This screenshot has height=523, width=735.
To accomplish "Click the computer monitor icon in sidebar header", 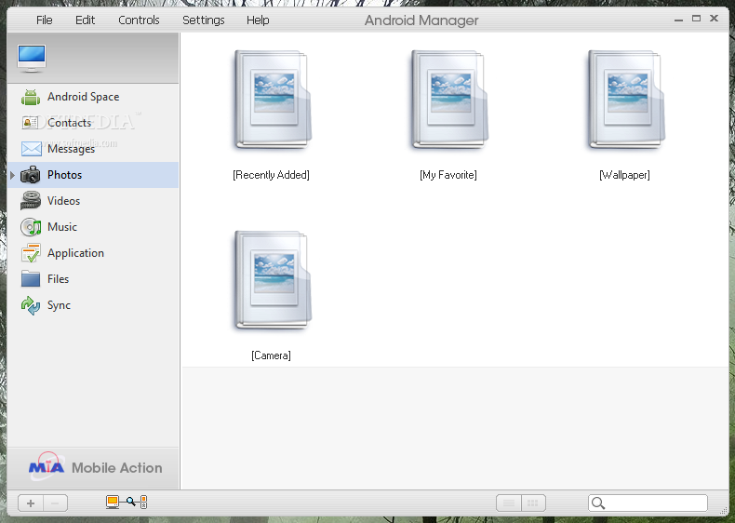I will [x=32, y=59].
